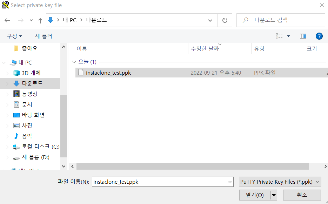Refresh the 다운로드 folder view

click(225, 20)
